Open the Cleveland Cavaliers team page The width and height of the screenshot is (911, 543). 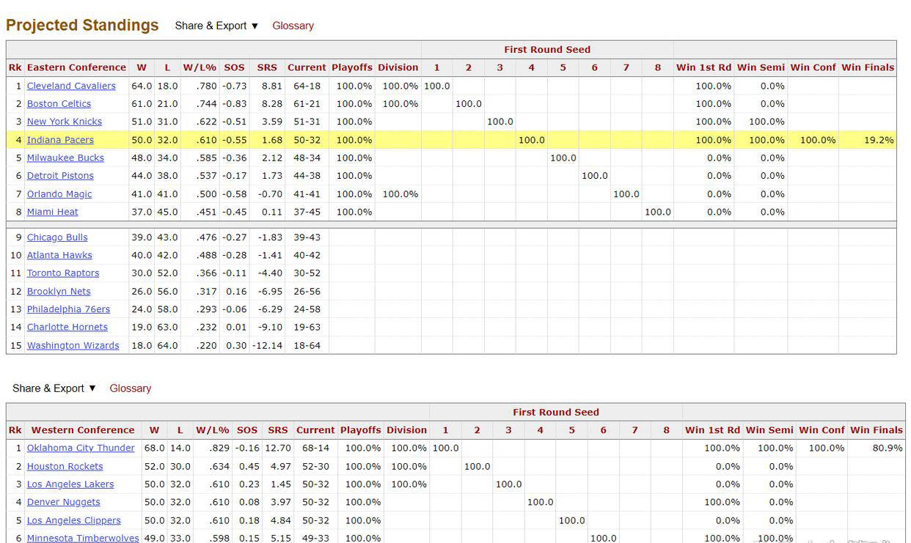coord(71,86)
